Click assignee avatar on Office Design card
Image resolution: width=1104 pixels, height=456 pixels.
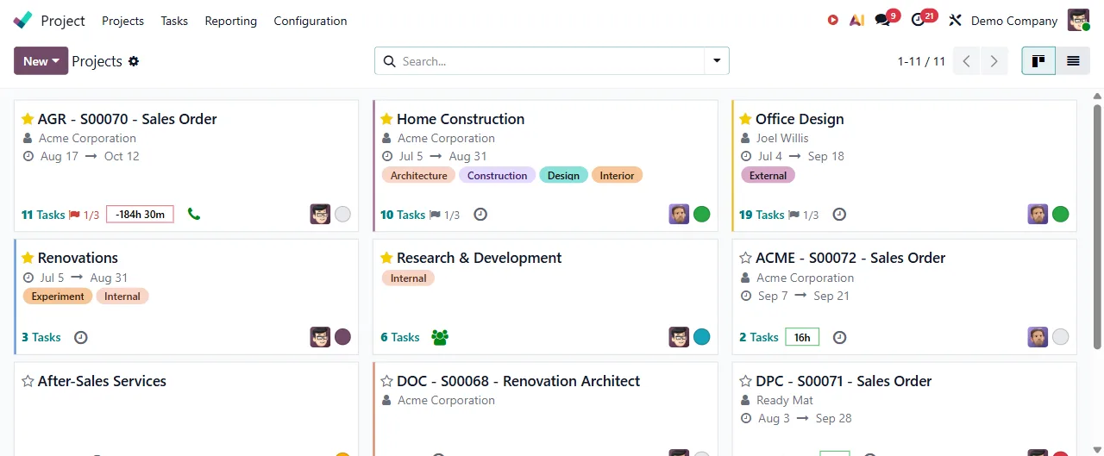(1038, 214)
